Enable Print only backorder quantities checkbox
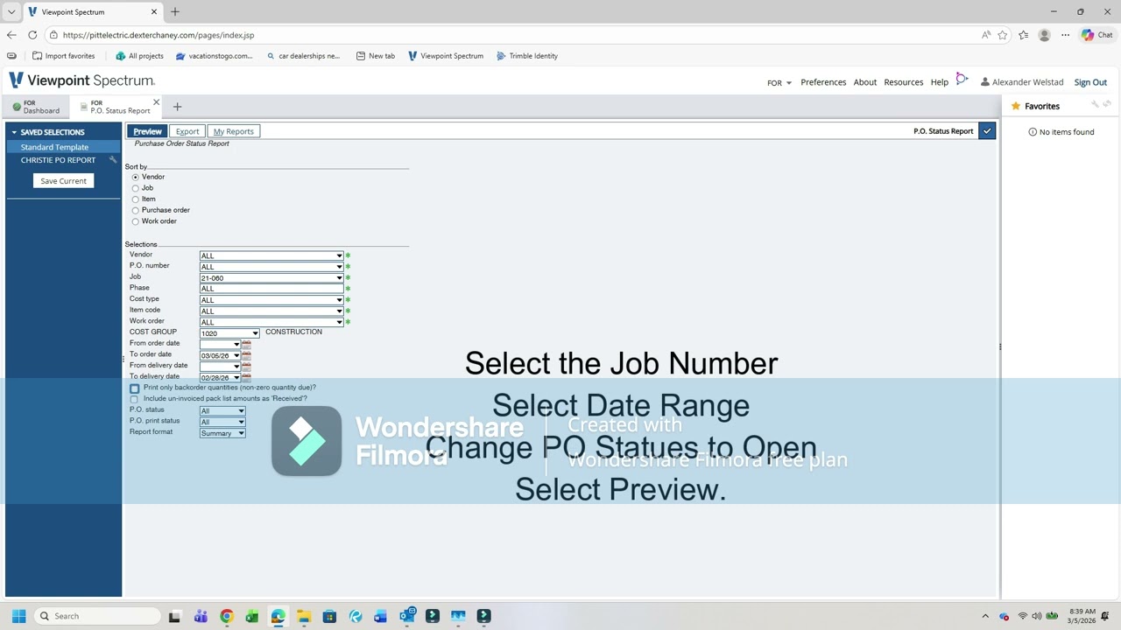This screenshot has width=1121, height=630. click(134, 388)
